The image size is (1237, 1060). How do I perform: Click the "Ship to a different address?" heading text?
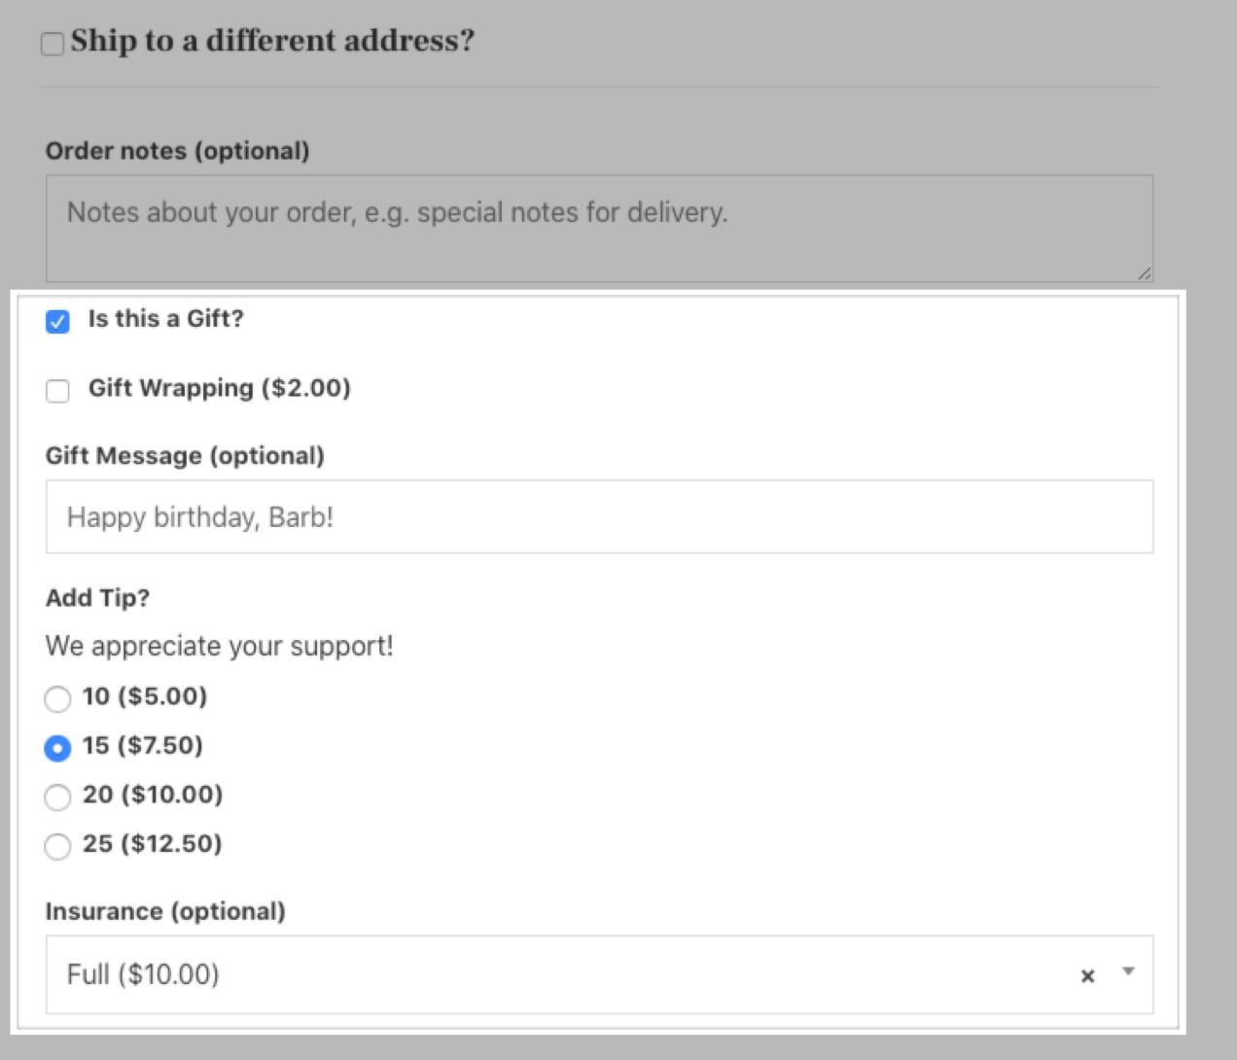click(272, 41)
